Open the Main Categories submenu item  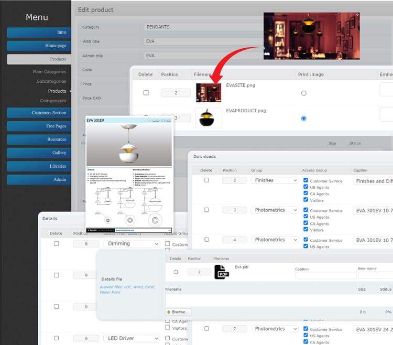coord(49,72)
